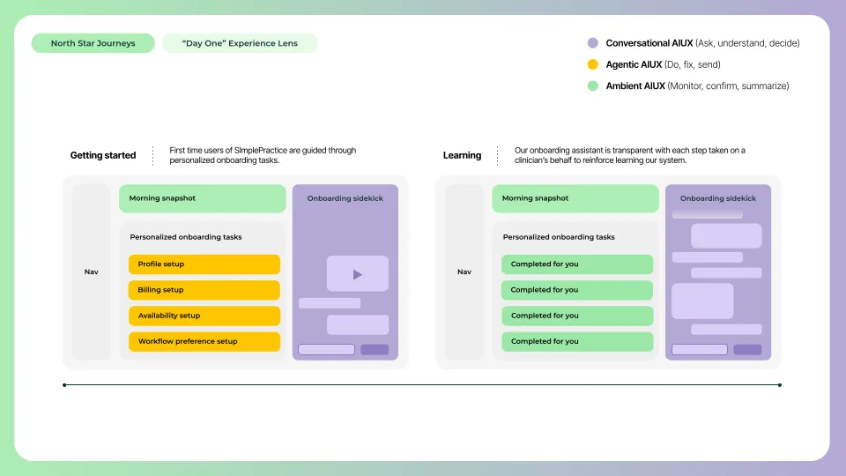Open the Billing setup task
The height and width of the screenshot is (476, 846).
coord(204,290)
